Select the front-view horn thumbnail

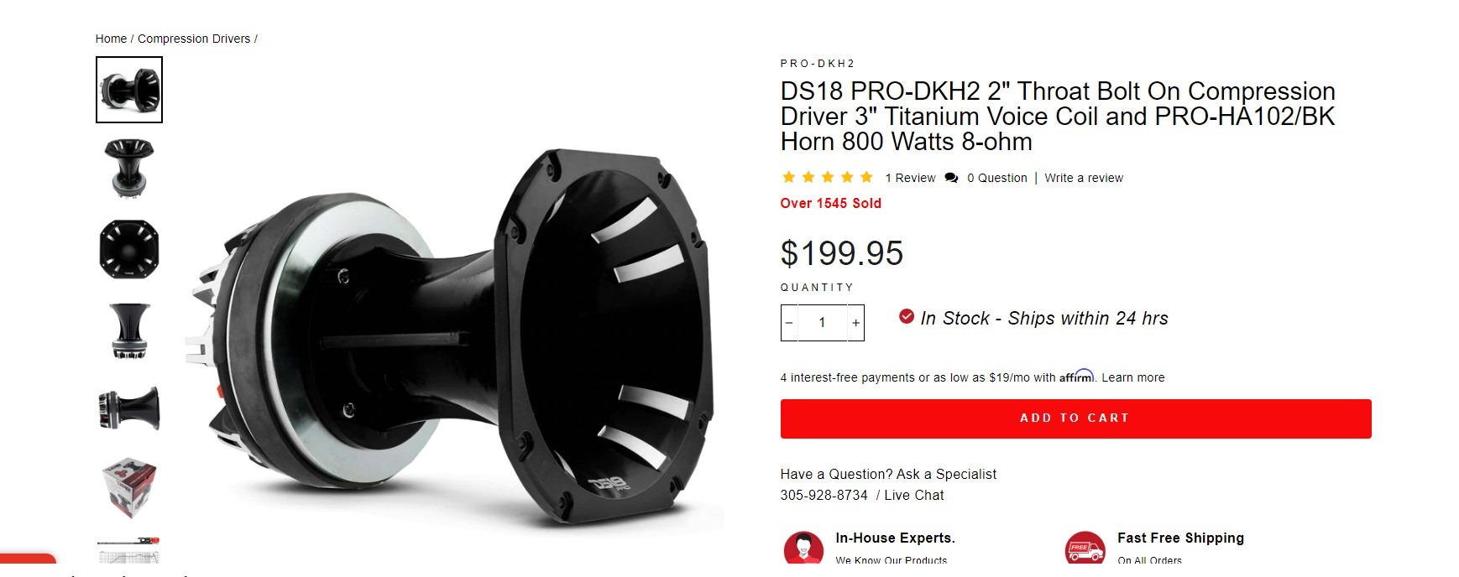(129, 249)
